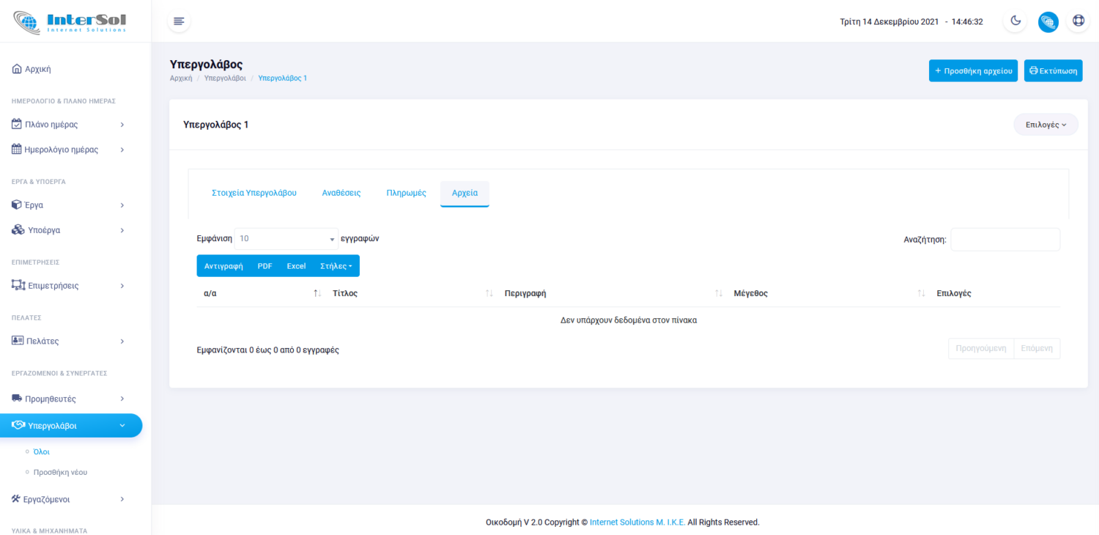The width and height of the screenshot is (1099, 535).
Task: Collapse the Υπεργολάβοι sidebar menu
Action: 70,426
